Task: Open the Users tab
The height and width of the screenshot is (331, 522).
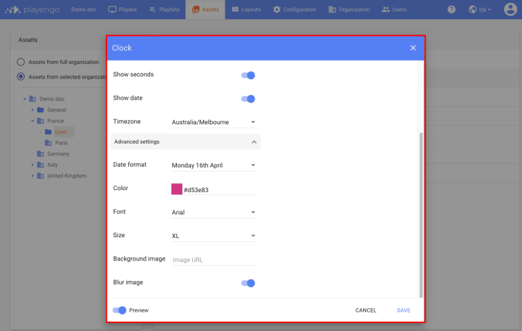Action: click(x=394, y=10)
